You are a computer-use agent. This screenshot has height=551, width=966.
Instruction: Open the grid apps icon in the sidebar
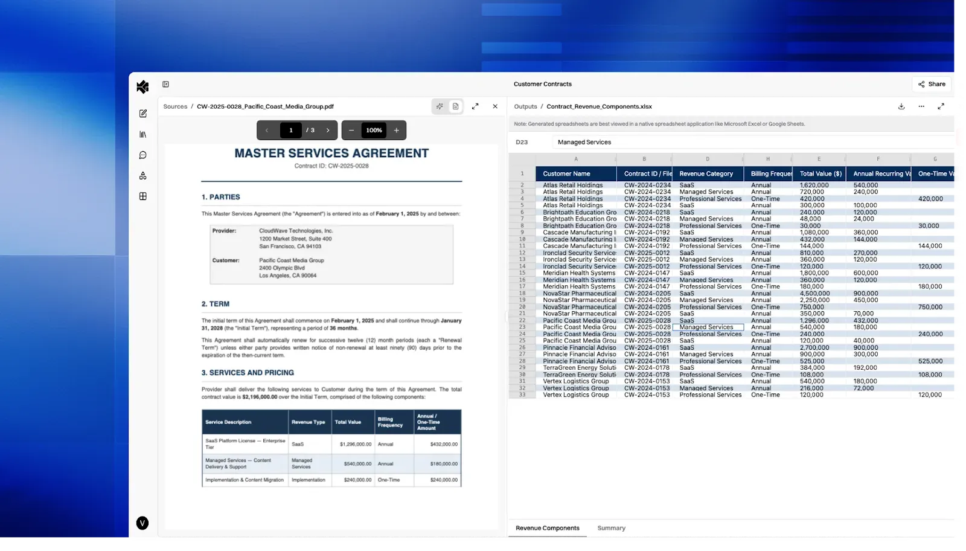(143, 196)
